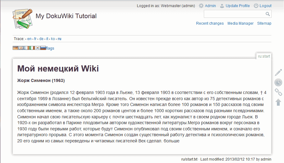Click the heading 'Мой немецкий Wiki'
The image size is (284, 163).
click(x=58, y=69)
